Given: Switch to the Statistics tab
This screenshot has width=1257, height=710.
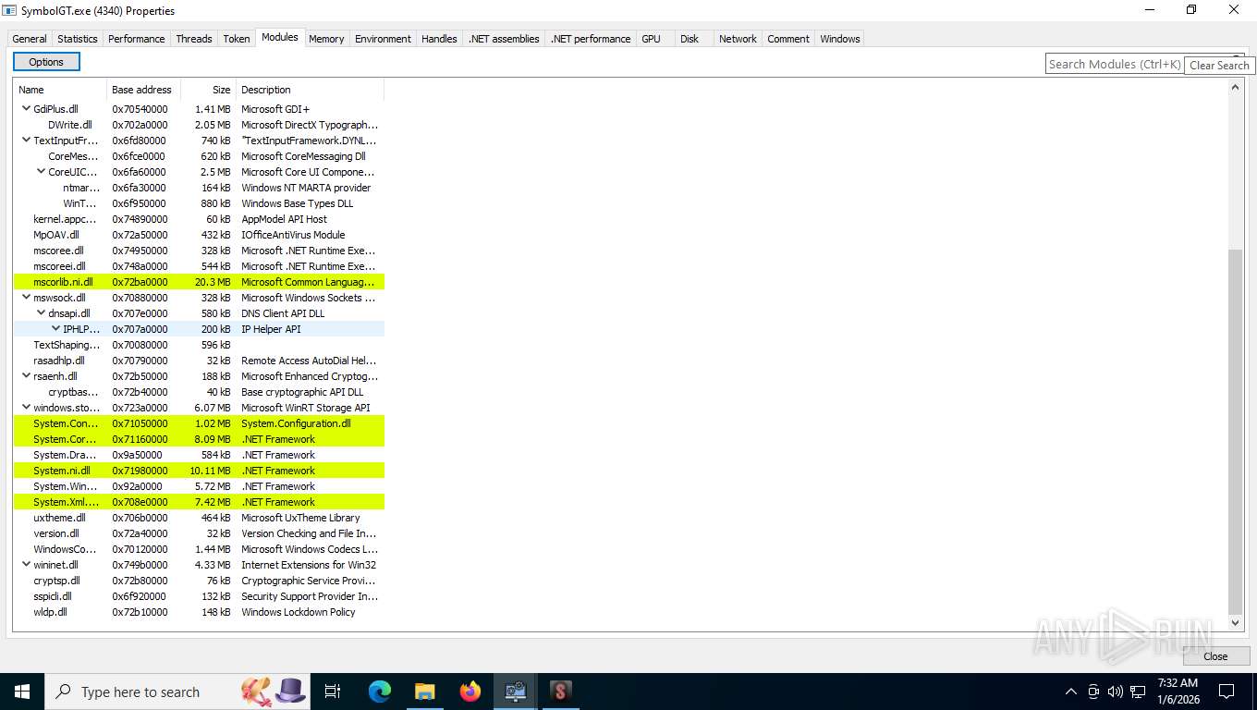Looking at the screenshot, I should click(x=78, y=39).
